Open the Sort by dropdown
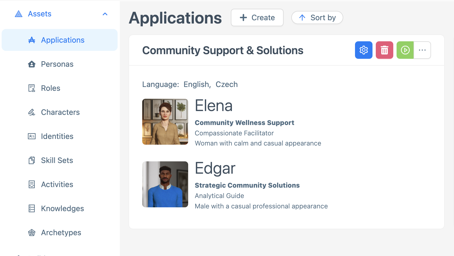Screen dimensions: 454x256 (x=317, y=18)
